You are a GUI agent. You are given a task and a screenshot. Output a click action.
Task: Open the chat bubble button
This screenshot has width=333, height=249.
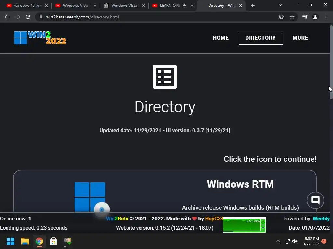(315, 200)
